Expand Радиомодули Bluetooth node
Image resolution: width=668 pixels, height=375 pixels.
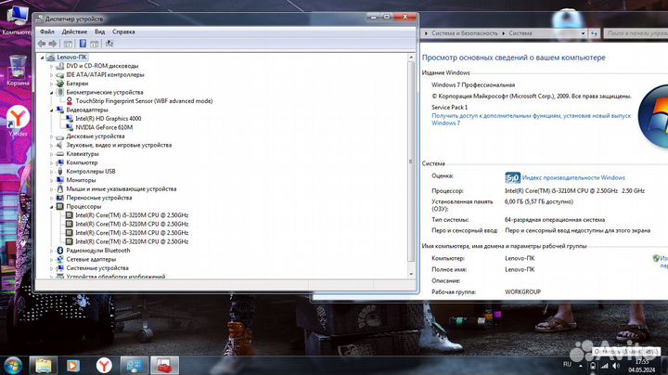click(x=52, y=251)
